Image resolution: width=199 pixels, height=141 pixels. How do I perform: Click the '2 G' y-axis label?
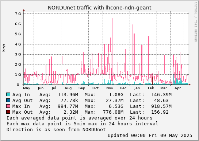click(x=18, y=64)
